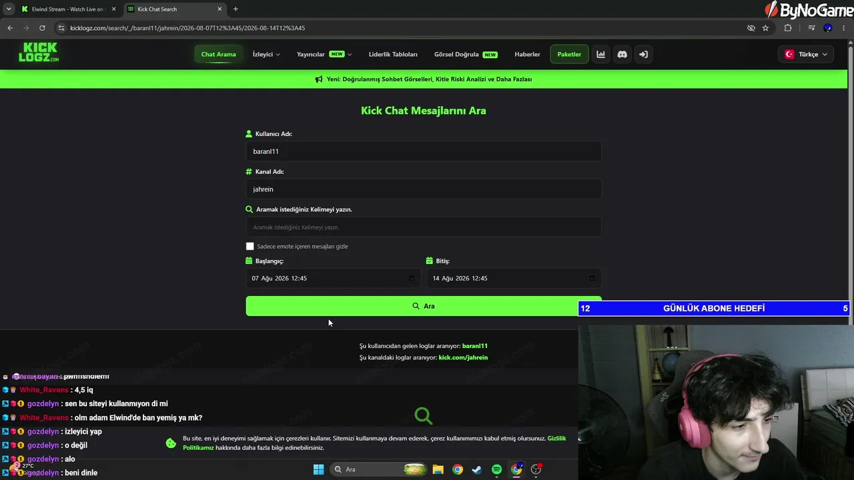Open Chrome media controls icon
854x480 pixels.
point(811,28)
